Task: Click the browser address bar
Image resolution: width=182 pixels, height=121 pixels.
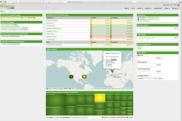Action: (x=100, y=2)
